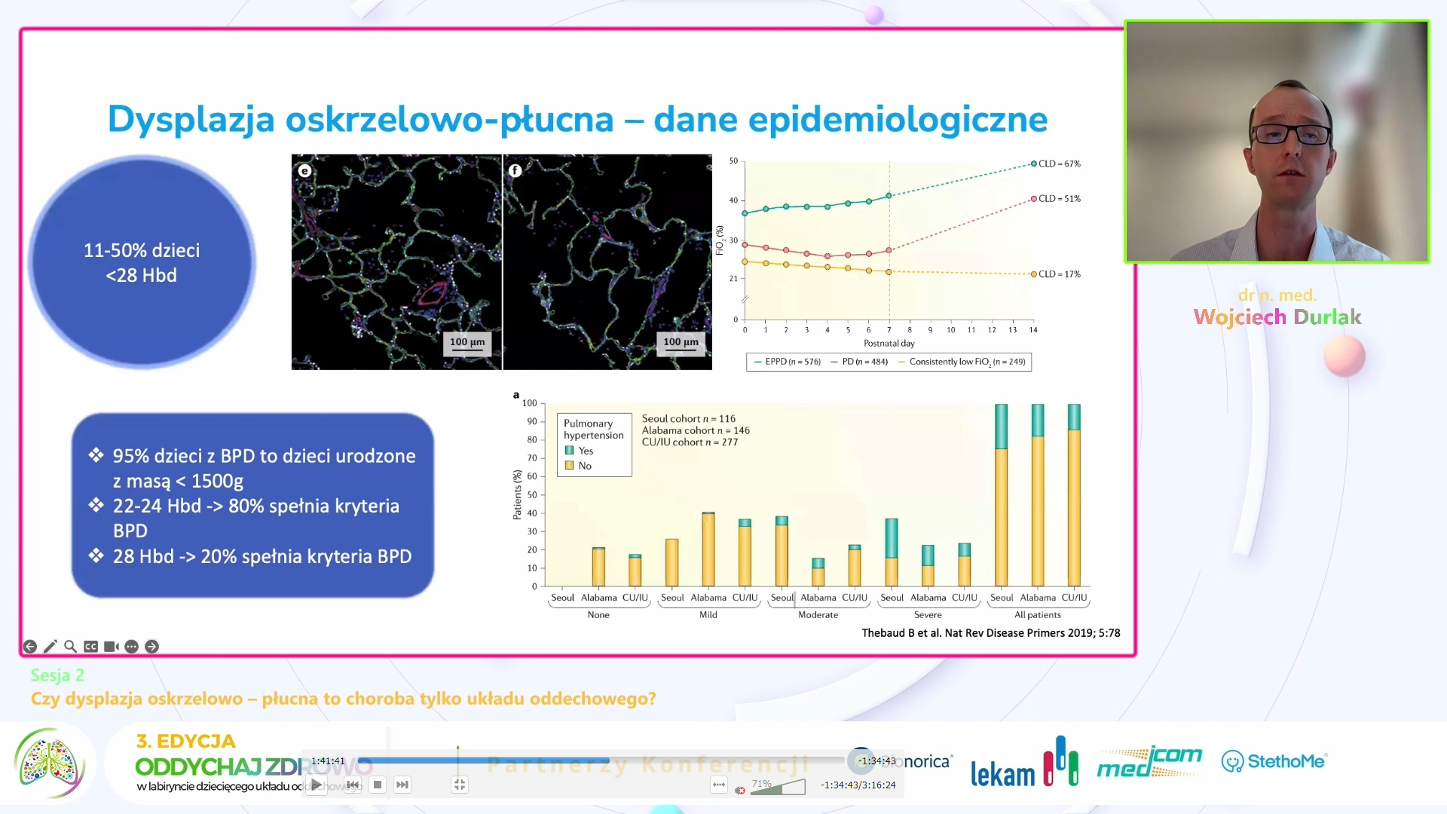Click the StethoMe sponsor logo

pyautogui.click(x=1274, y=761)
